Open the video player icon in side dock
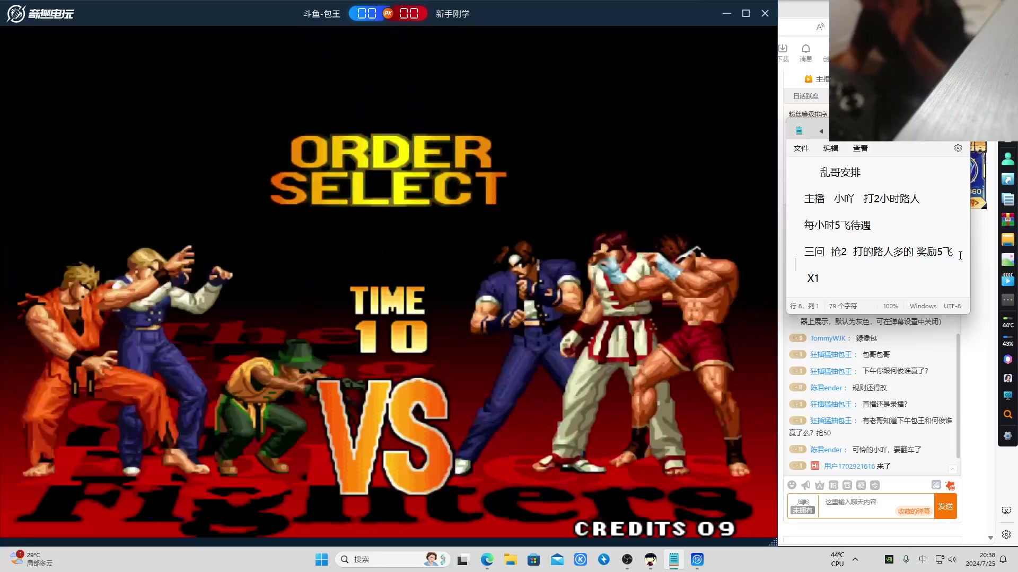 1007,280
